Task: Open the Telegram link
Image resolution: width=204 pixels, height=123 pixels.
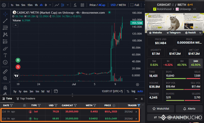Action: 174,33
